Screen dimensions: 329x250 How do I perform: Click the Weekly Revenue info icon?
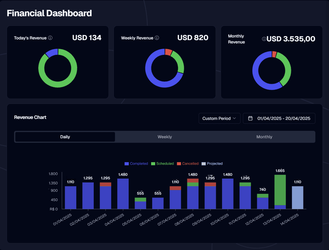coord(157,38)
